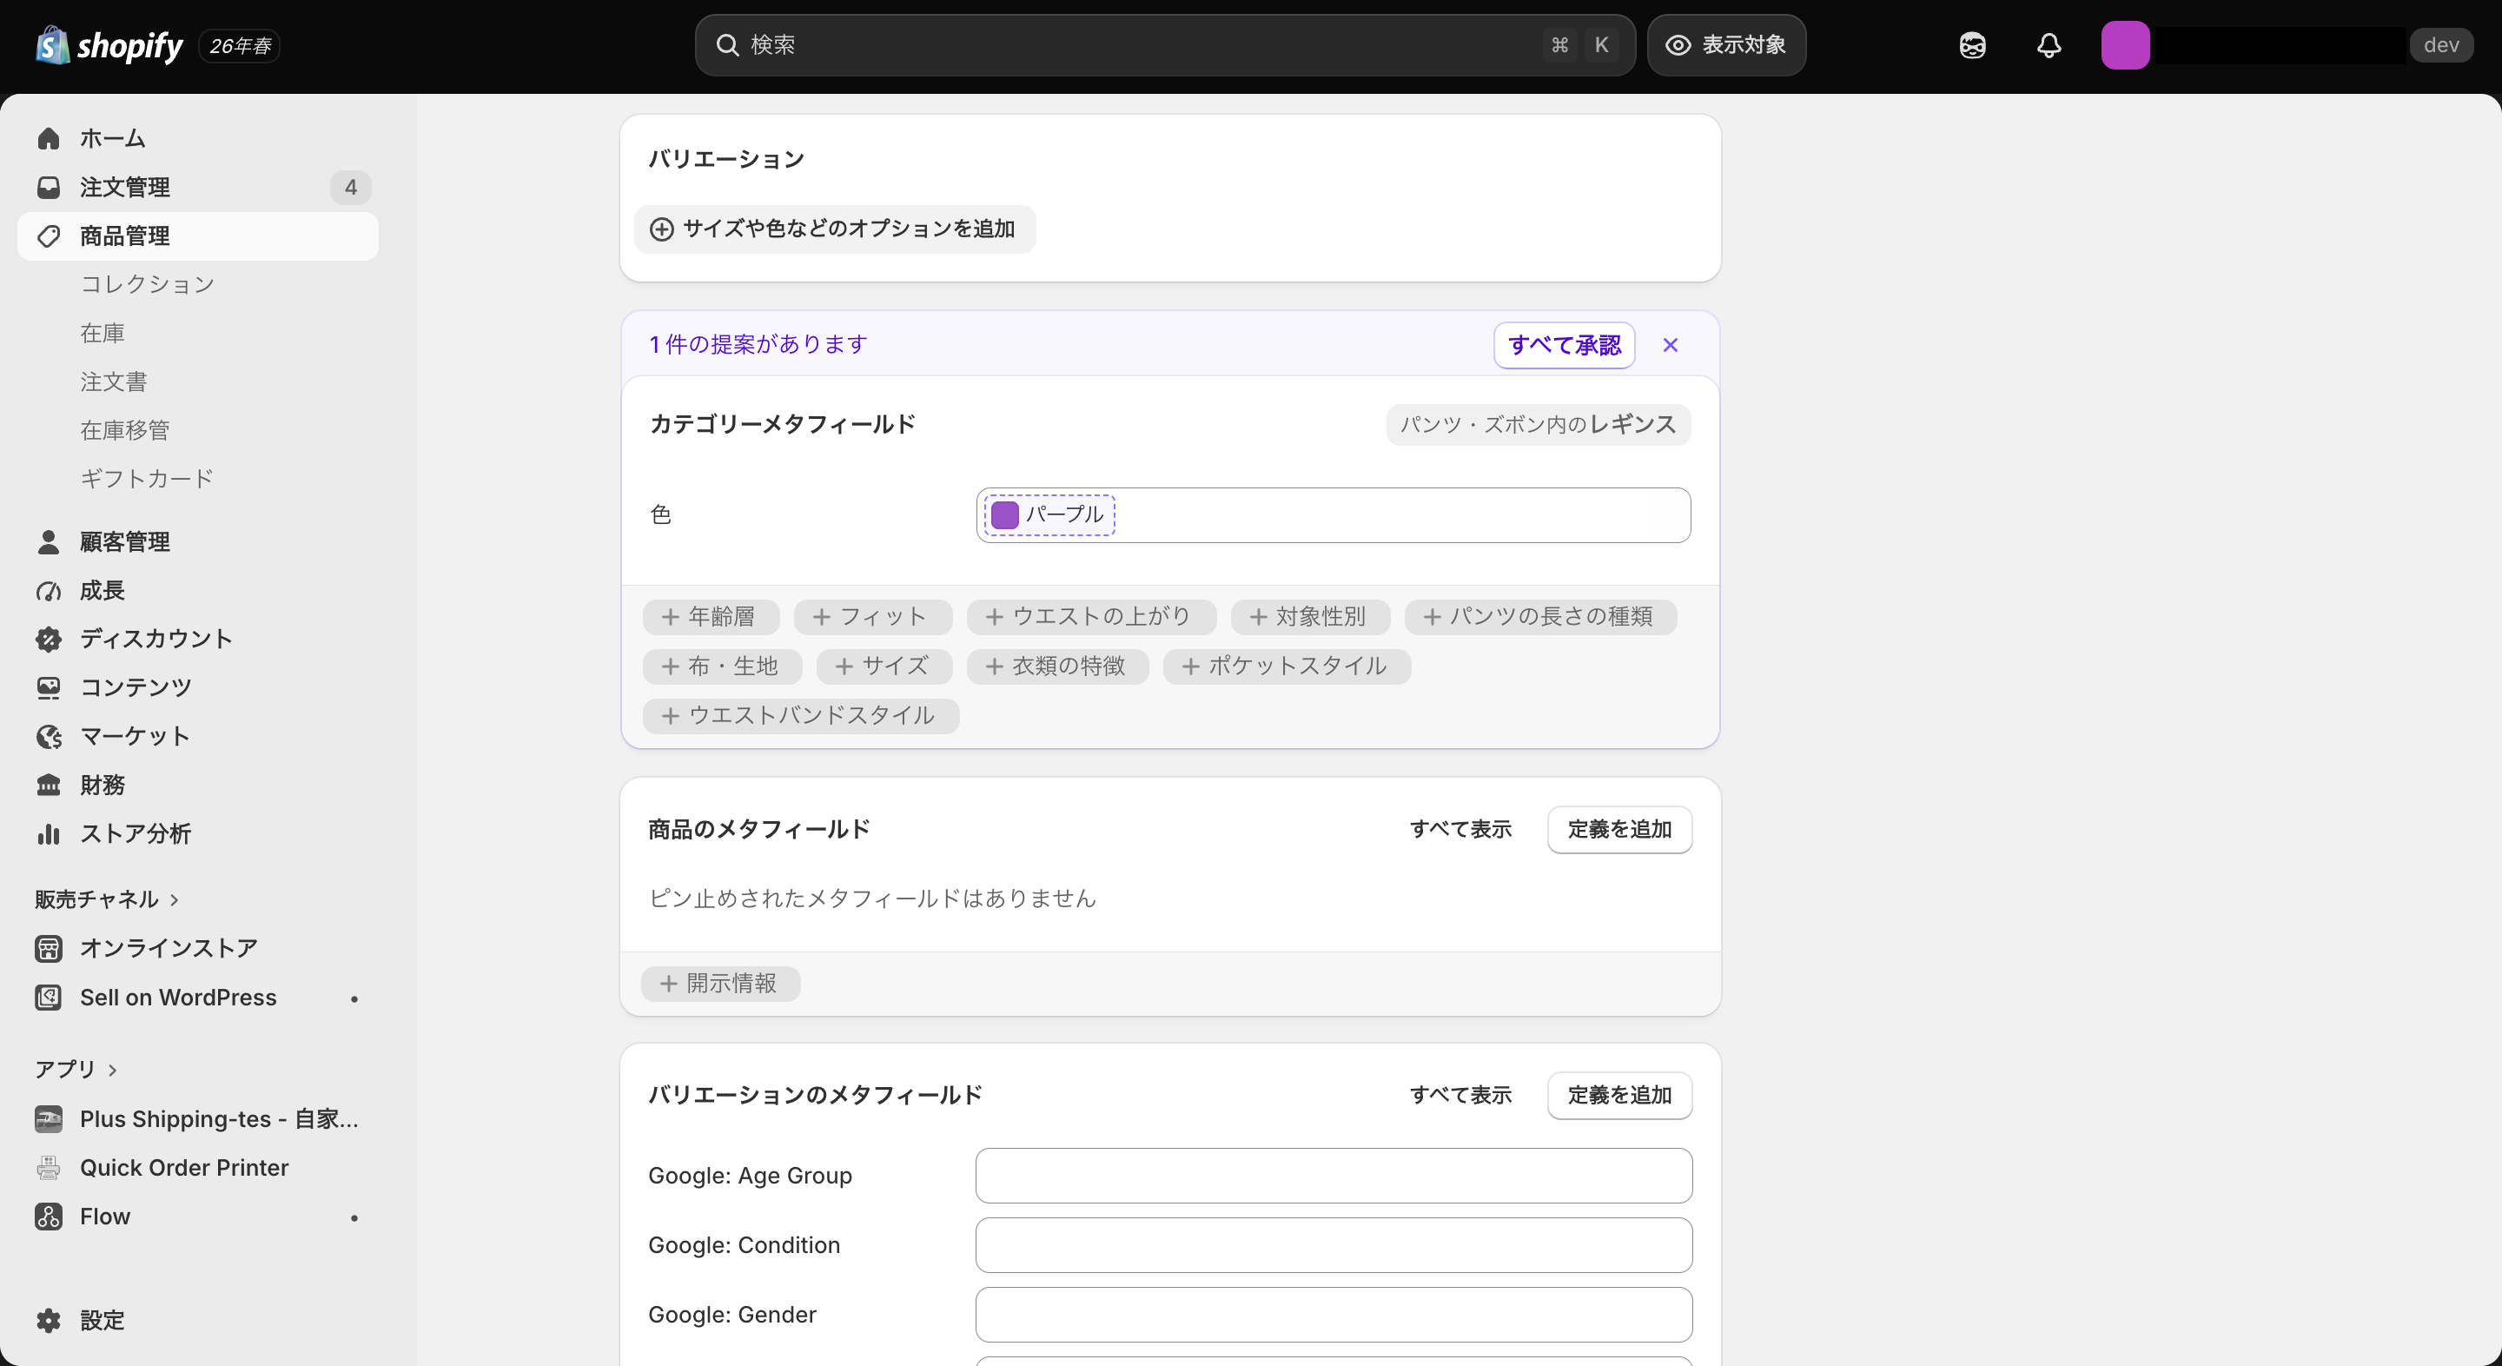Expand the 販売チャネル section chevron
The width and height of the screenshot is (2502, 1366).
(x=175, y=899)
